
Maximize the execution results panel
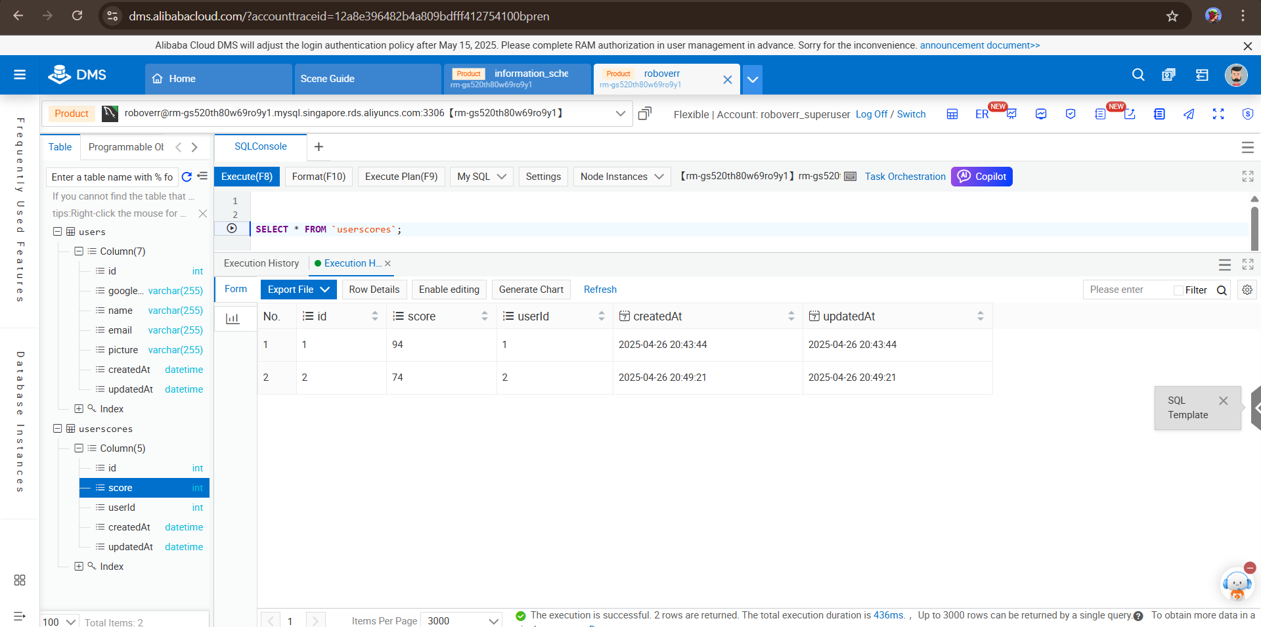point(1248,264)
